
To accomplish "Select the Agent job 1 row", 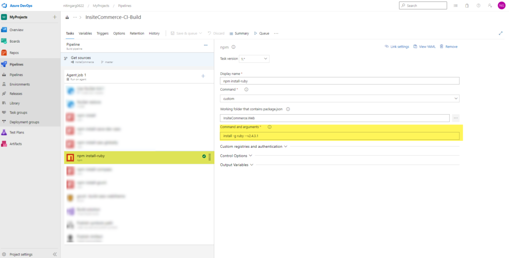I will (139, 76).
